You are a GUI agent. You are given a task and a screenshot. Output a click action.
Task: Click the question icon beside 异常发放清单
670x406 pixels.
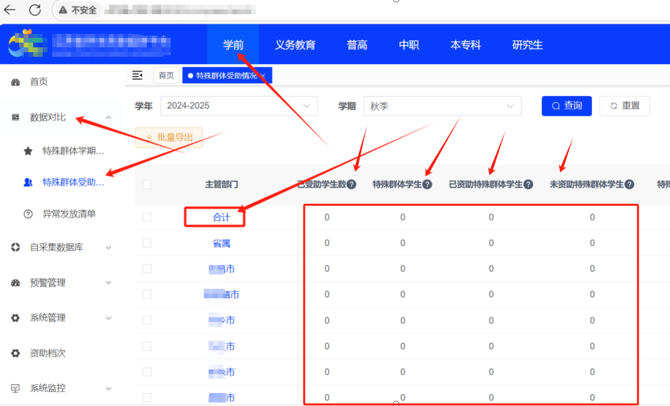(x=28, y=214)
